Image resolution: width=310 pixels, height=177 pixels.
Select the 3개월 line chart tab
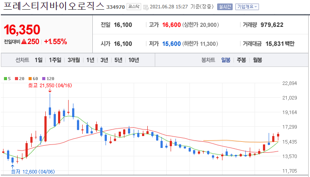coord(74,60)
